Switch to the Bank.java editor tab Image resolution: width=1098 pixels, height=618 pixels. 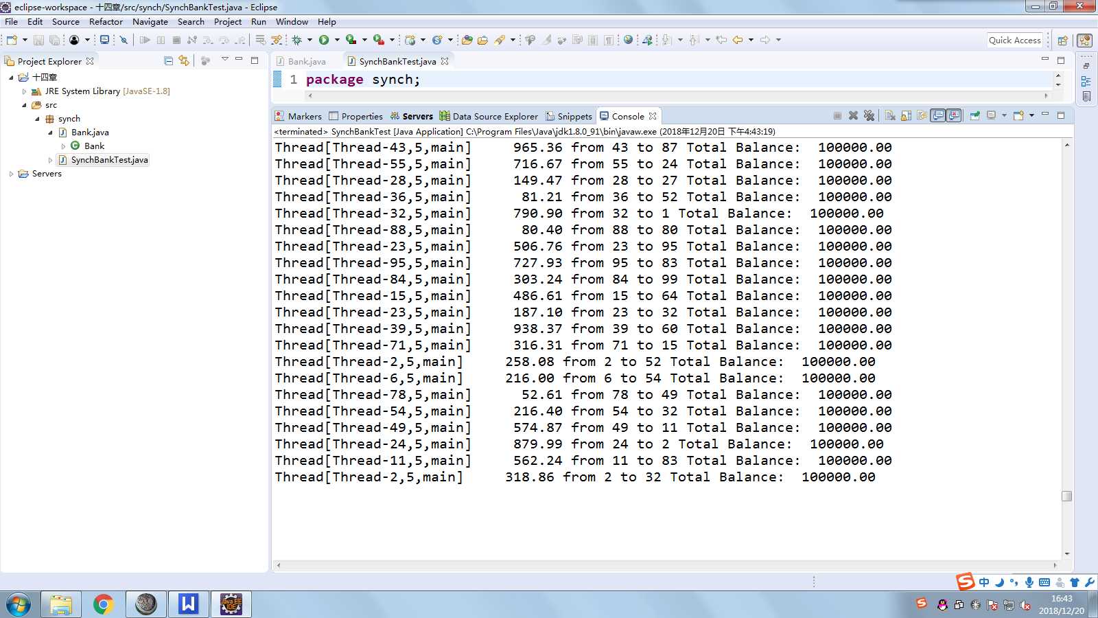coord(301,61)
